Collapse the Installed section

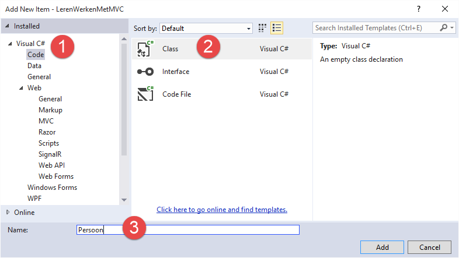8,26
